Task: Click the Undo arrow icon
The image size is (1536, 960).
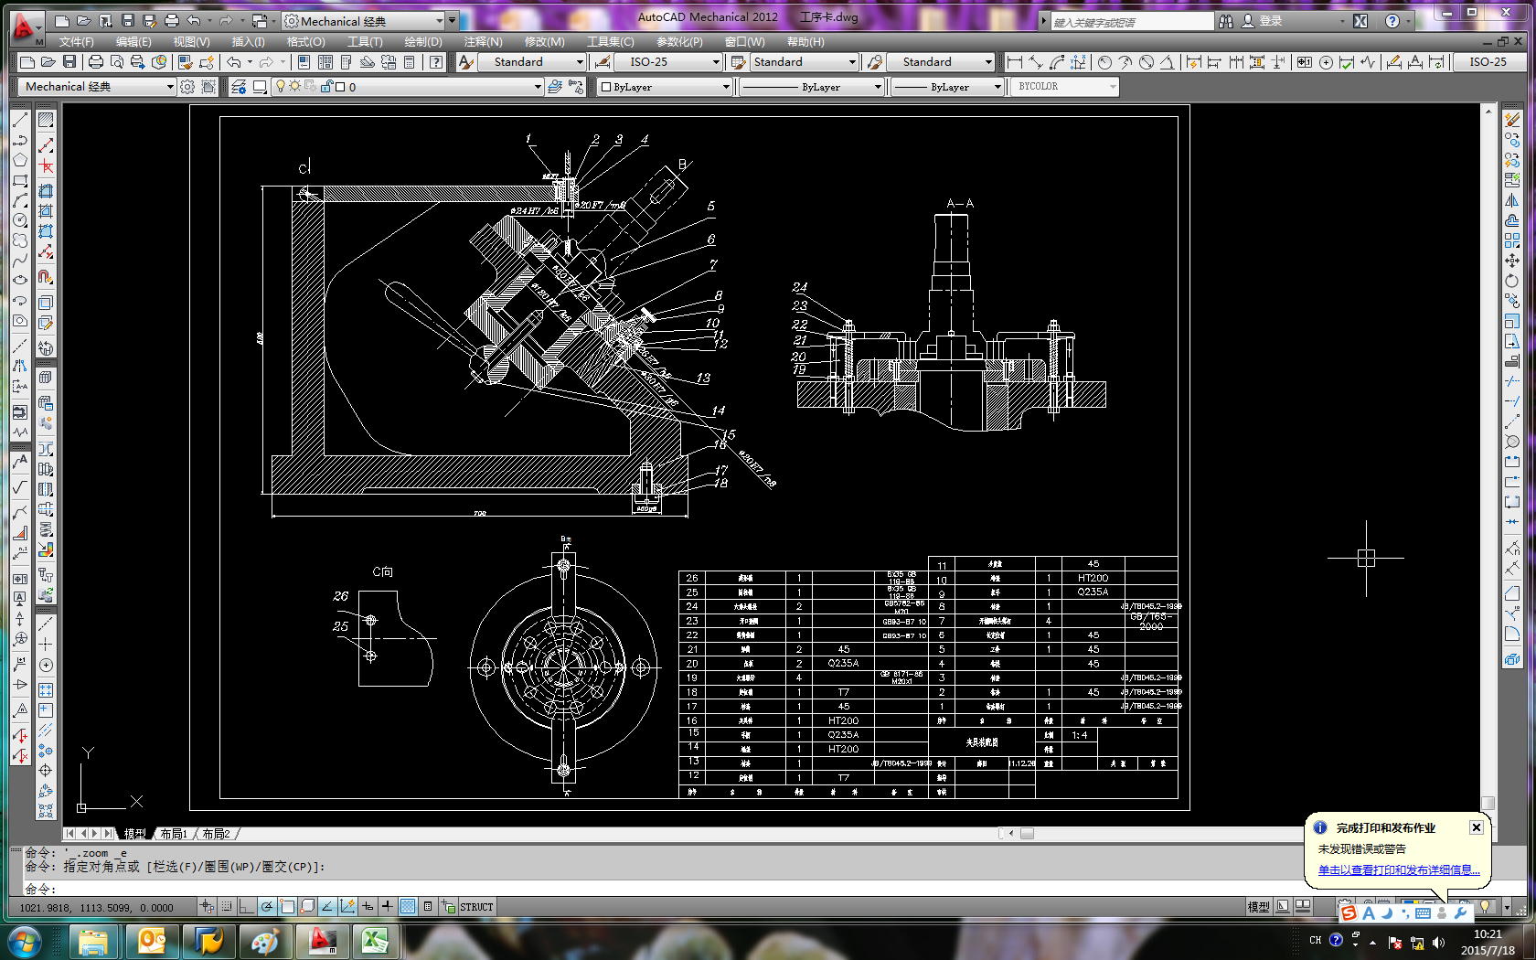Action: pyautogui.click(x=234, y=62)
